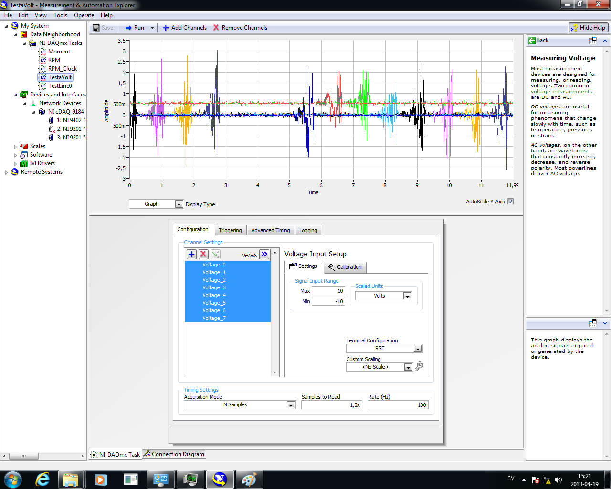611x489 pixels.
Task: Collapse the NI-DAQmx Tasks tree node
Action: pyautogui.click(x=24, y=43)
